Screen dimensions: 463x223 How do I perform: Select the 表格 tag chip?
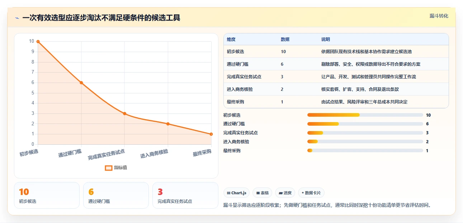(x=263, y=193)
